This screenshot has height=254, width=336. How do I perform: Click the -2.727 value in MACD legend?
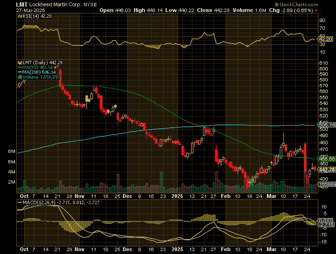[x=93, y=202]
